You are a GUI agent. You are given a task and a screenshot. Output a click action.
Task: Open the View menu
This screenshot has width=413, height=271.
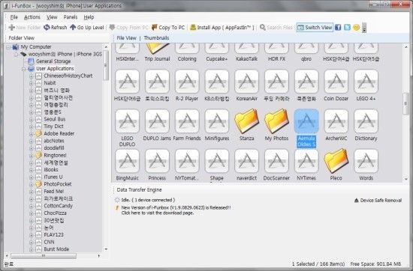52,17
